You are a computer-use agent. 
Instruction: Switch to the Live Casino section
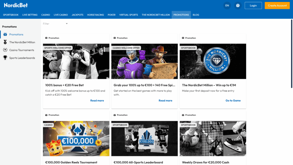[x=61, y=15]
